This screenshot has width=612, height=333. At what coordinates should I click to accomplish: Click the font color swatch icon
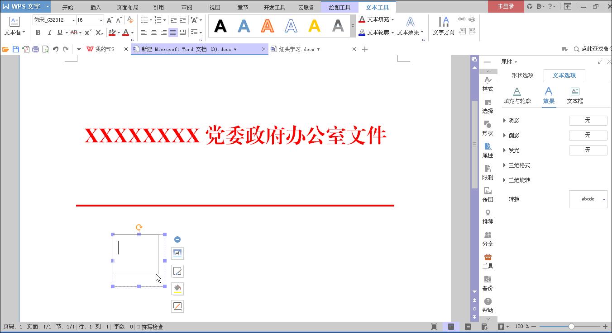coord(125,33)
